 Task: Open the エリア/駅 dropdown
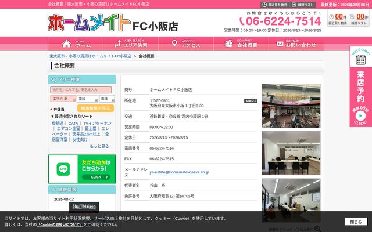coord(63,99)
